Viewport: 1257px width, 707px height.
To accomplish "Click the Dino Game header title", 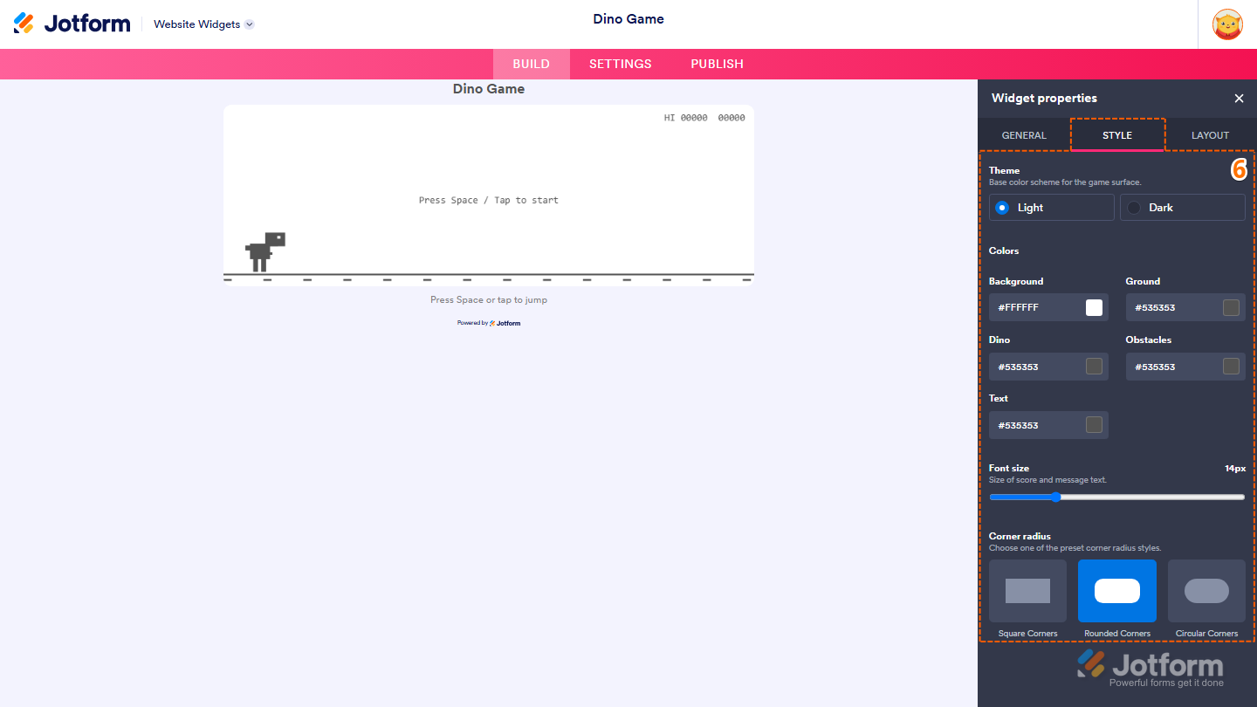I will pos(628,19).
